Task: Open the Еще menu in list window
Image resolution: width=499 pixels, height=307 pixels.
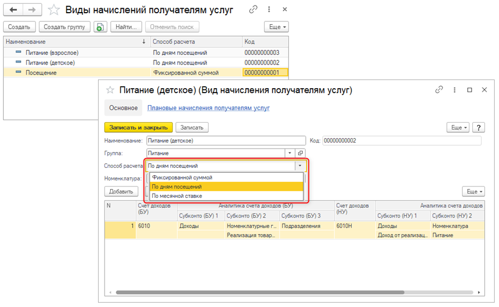Action: click(x=276, y=27)
